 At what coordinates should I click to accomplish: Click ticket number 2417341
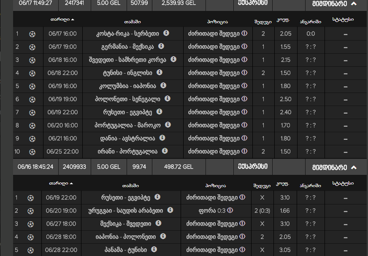[74, 3]
